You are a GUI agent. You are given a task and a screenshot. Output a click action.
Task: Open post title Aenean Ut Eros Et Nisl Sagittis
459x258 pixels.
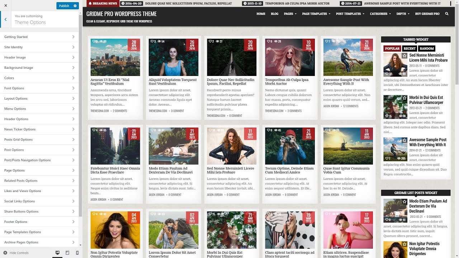pyautogui.click(x=110, y=82)
